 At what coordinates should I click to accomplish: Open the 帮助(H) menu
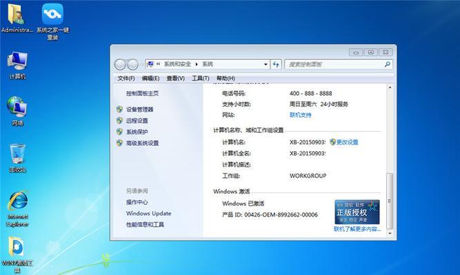(x=226, y=78)
